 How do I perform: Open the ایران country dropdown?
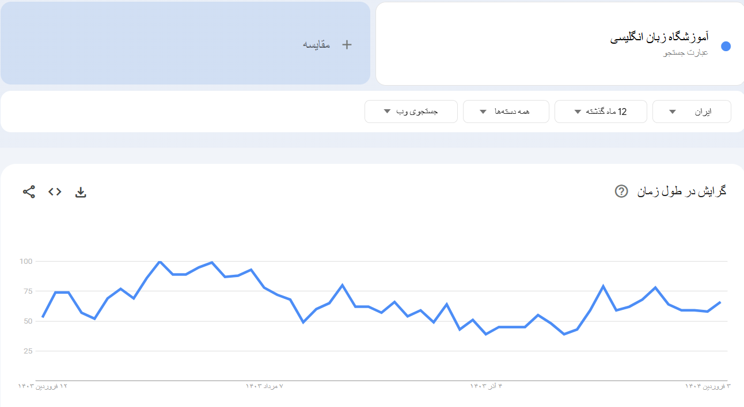(691, 112)
